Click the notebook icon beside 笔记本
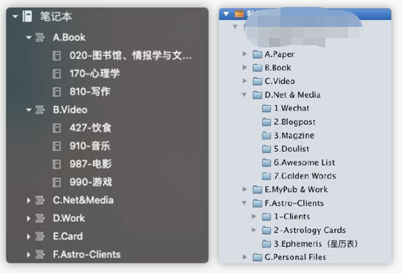This screenshot has height=273, width=402. coord(27,17)
